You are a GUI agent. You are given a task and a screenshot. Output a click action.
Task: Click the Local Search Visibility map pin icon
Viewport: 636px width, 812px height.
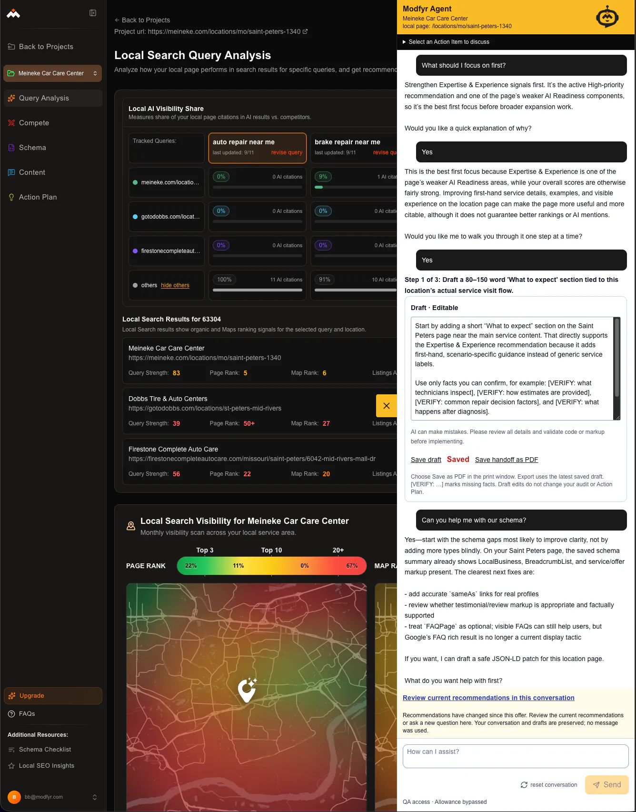[131, 526]
